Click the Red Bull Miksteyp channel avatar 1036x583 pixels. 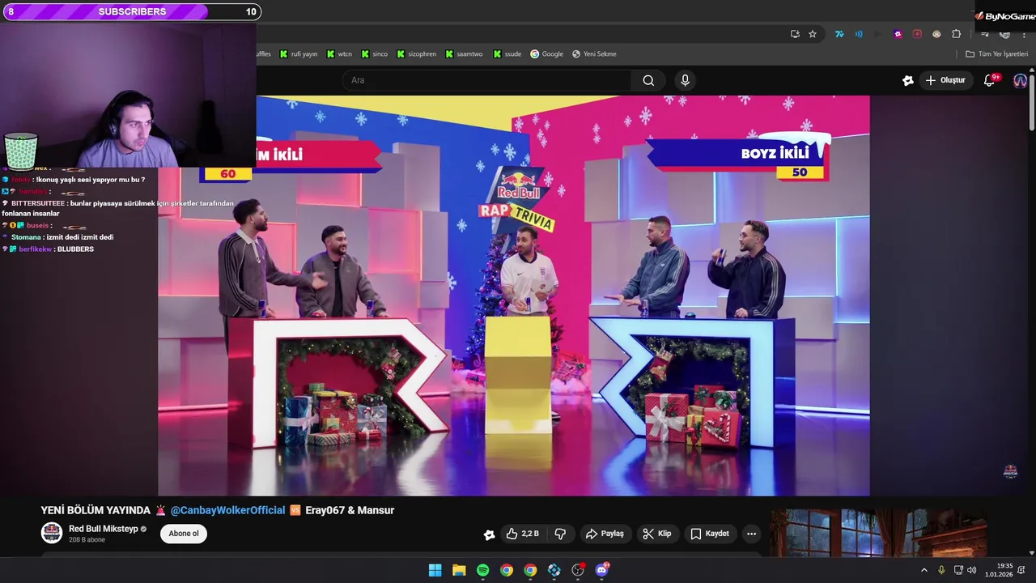point(52,533)
